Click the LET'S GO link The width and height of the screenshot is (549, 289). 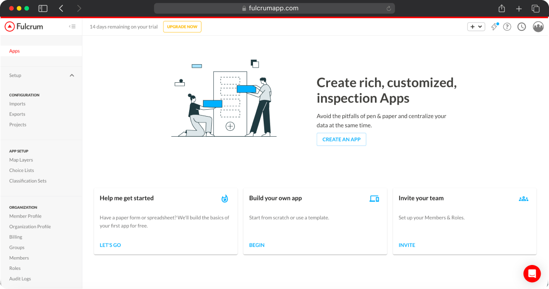coord(110,245)
